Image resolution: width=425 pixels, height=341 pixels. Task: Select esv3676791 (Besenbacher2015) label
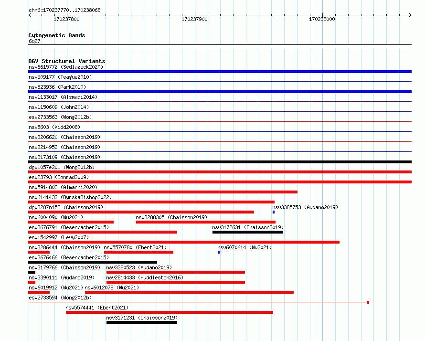click(x=69, y=227)
